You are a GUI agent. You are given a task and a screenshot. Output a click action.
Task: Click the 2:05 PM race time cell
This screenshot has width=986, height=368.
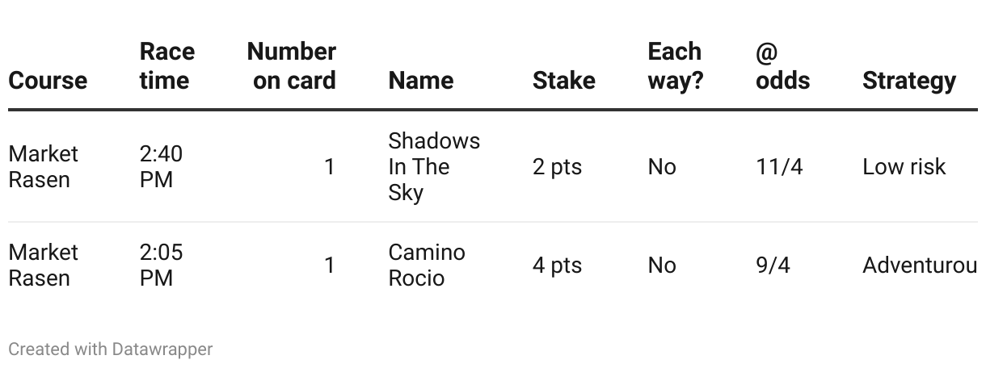coord(161,266)
